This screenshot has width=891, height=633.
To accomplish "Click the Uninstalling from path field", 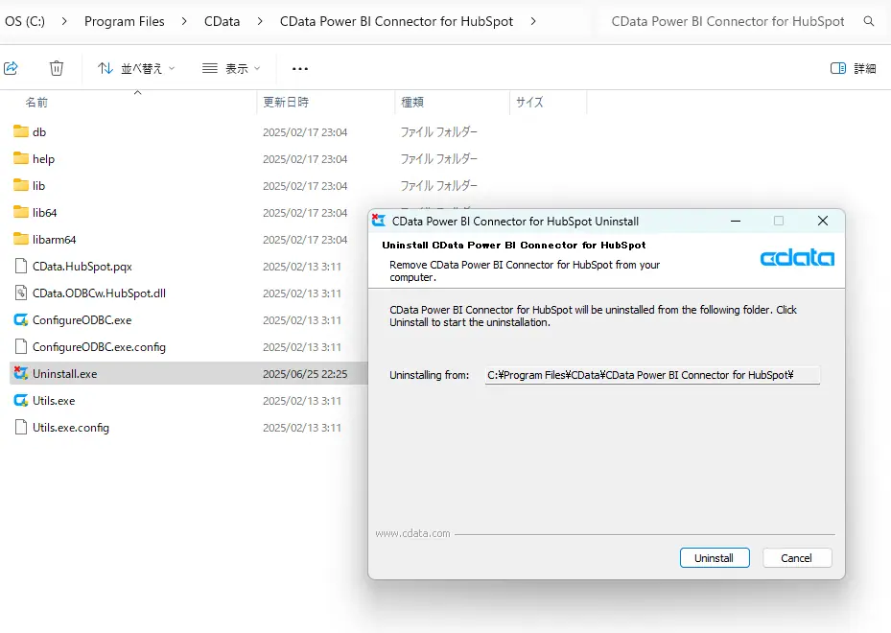I will (x=652, y=375).
